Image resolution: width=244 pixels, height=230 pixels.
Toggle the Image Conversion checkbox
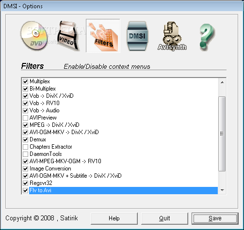click(x=25, y=169)
